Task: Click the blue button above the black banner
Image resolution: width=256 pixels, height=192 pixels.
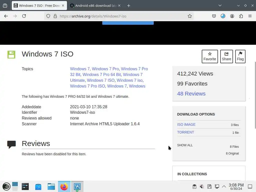Action: click(128, 23)
